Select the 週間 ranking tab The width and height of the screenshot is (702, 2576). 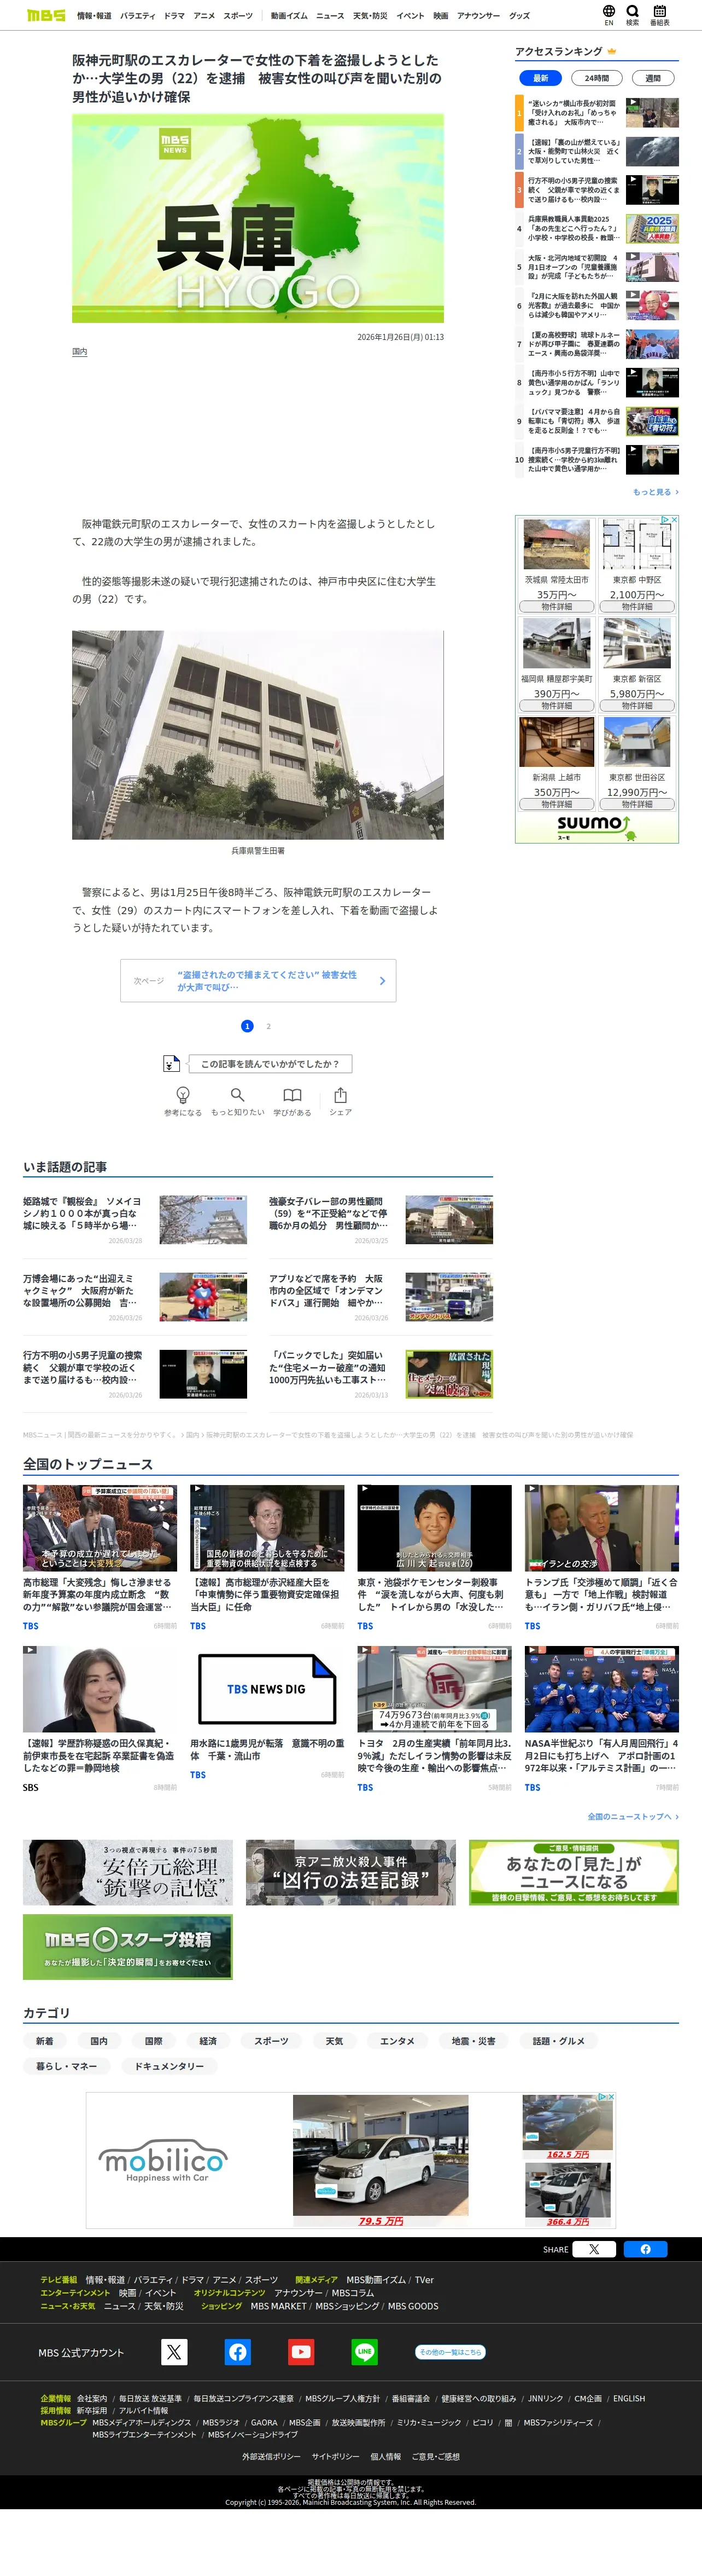coord(653,78)
